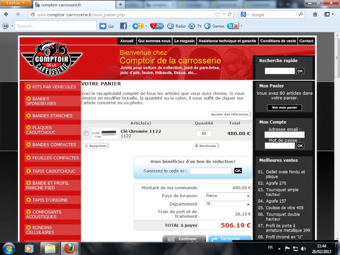
Task: Click the Voir mon panier button
Action: 284,108
